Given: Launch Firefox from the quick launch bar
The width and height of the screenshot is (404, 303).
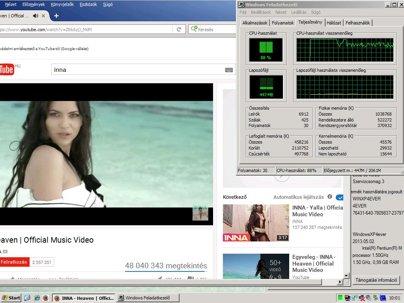Looking at the screenshot, I should click(x=46, y=298).
